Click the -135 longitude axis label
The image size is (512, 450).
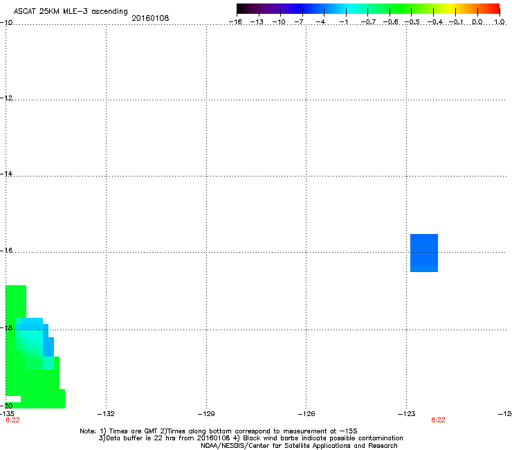[x=7, y=414]
